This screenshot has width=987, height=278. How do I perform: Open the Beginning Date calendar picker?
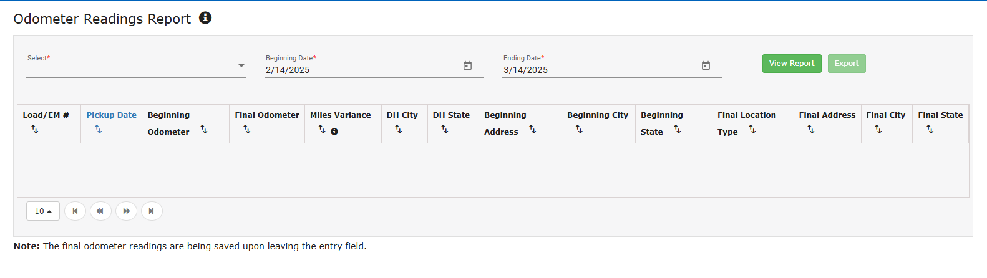tap(467, 65)
